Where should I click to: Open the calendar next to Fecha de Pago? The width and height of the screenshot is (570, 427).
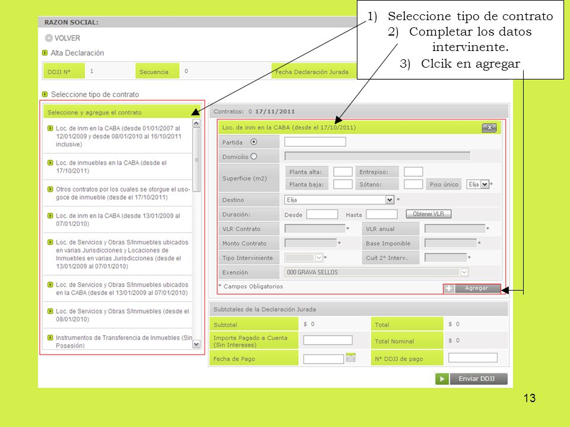(x=350, y=358)
